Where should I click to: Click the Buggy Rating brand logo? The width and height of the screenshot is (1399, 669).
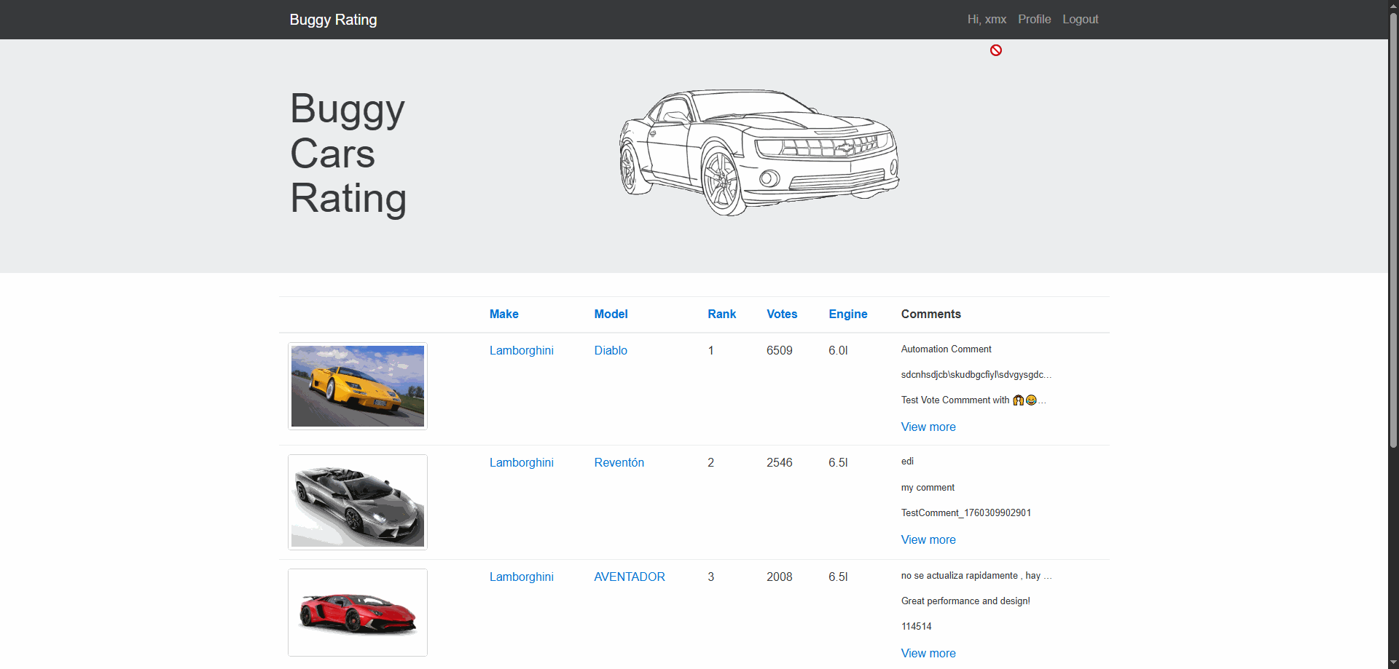point(333,20)
